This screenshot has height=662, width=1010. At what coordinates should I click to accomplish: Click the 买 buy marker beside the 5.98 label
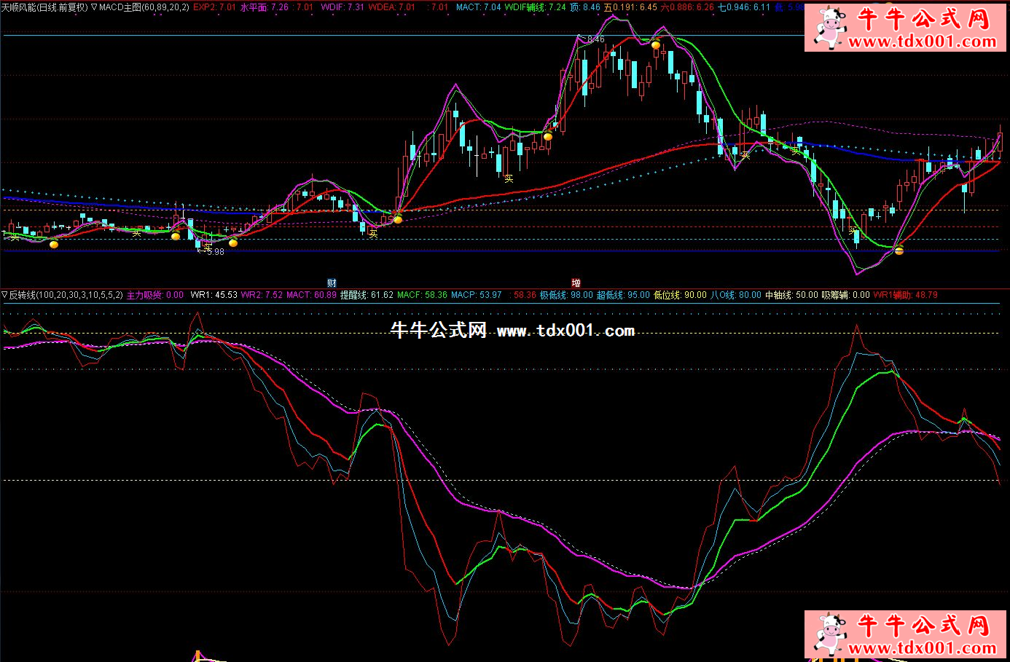208,247
